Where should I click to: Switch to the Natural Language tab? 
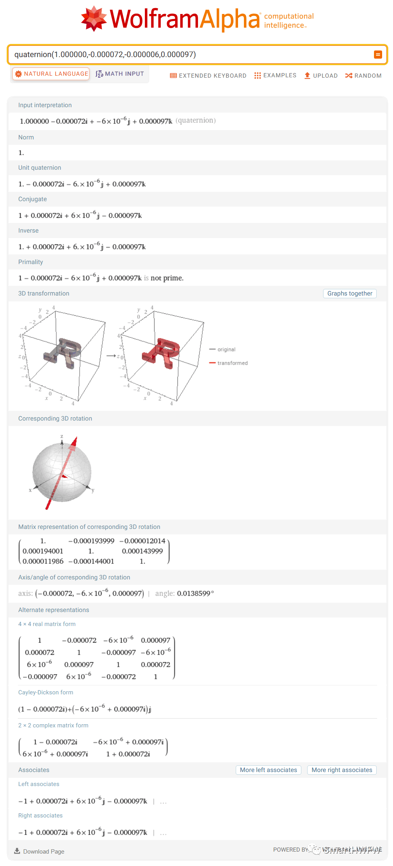pos(50,73)
